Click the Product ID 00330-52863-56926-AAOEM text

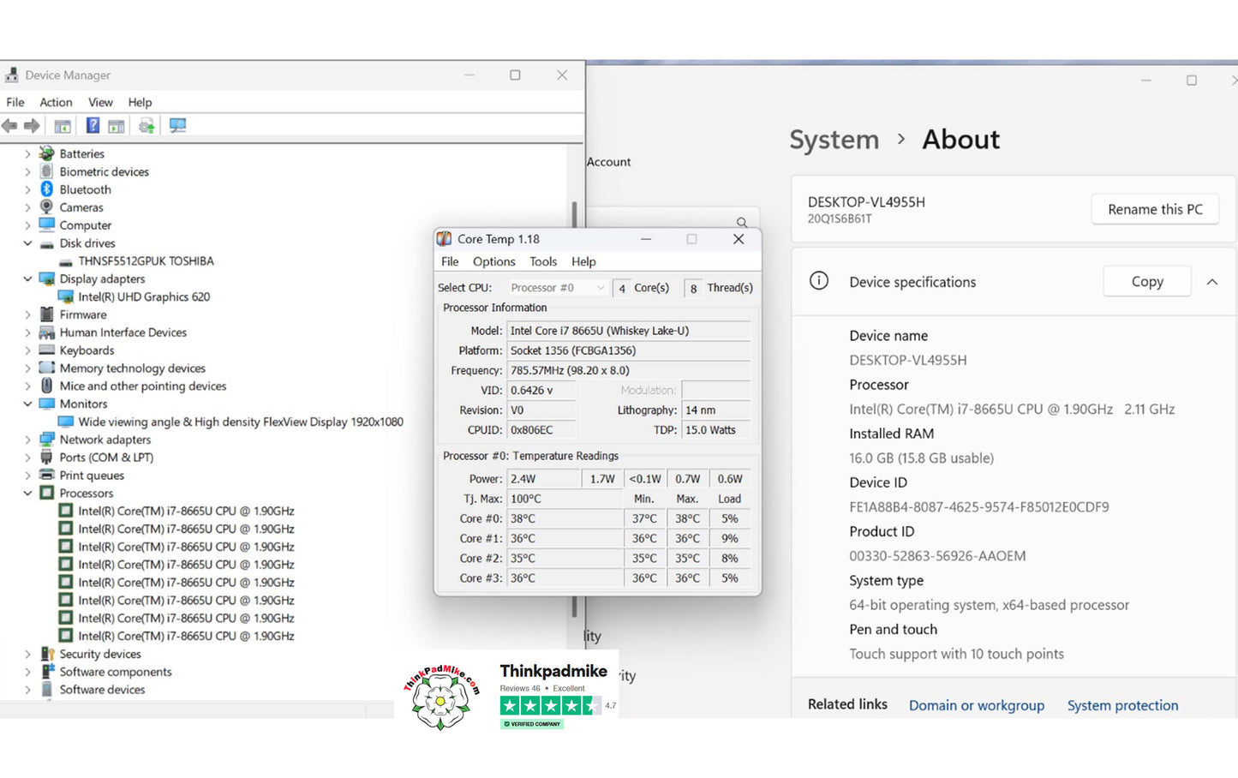937,556
